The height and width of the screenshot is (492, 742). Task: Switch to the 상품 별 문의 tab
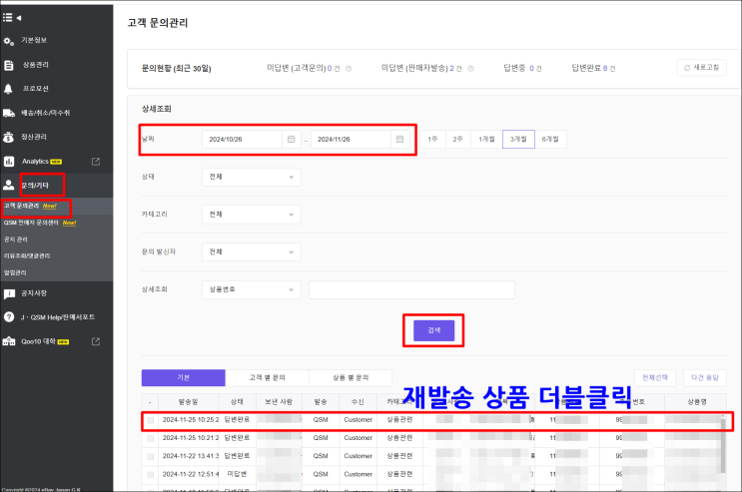(351, 377)
